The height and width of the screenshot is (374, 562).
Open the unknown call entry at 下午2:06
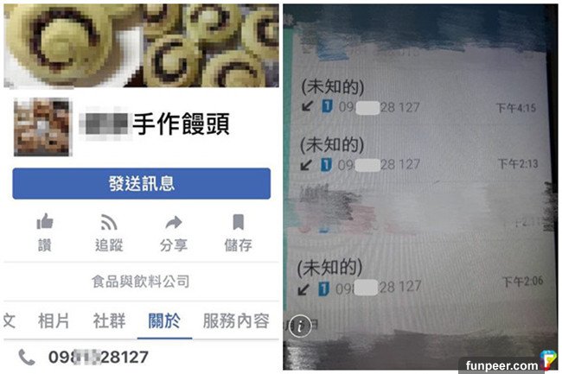pos(419,277)
